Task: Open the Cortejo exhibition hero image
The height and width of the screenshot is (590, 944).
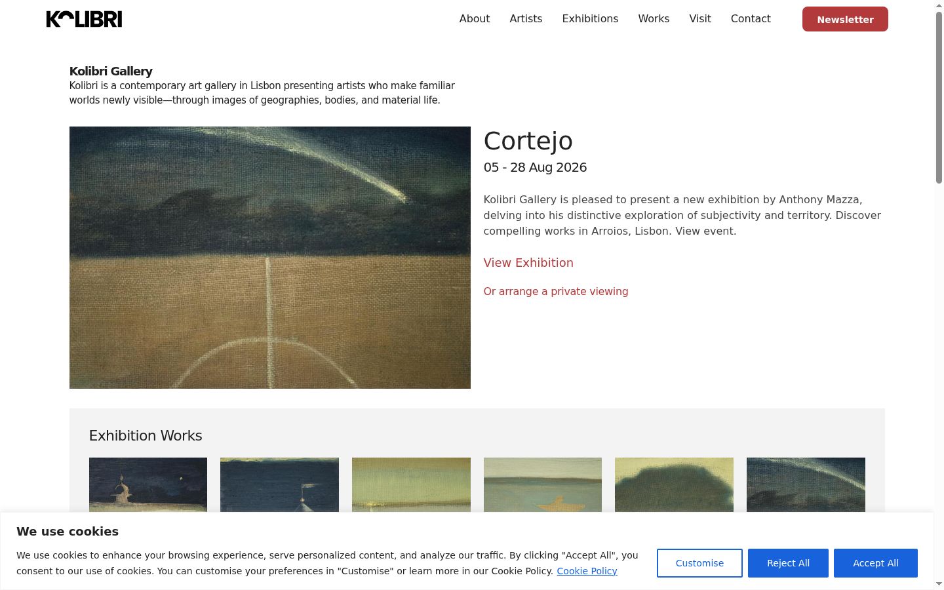Action: click(x=270, y=258)
